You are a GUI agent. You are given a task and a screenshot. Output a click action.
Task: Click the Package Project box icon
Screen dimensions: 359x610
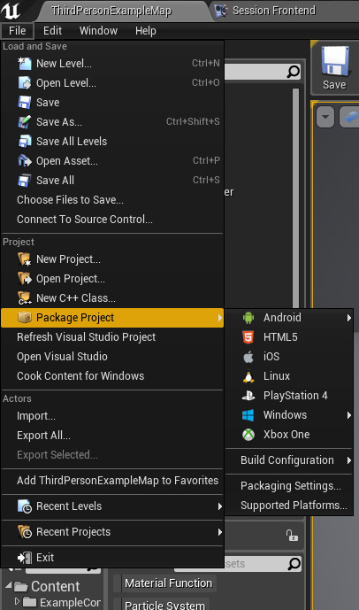(25, 318)
